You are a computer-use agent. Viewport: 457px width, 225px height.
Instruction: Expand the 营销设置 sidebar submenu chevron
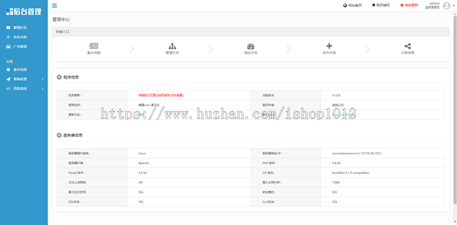[42, 79]
